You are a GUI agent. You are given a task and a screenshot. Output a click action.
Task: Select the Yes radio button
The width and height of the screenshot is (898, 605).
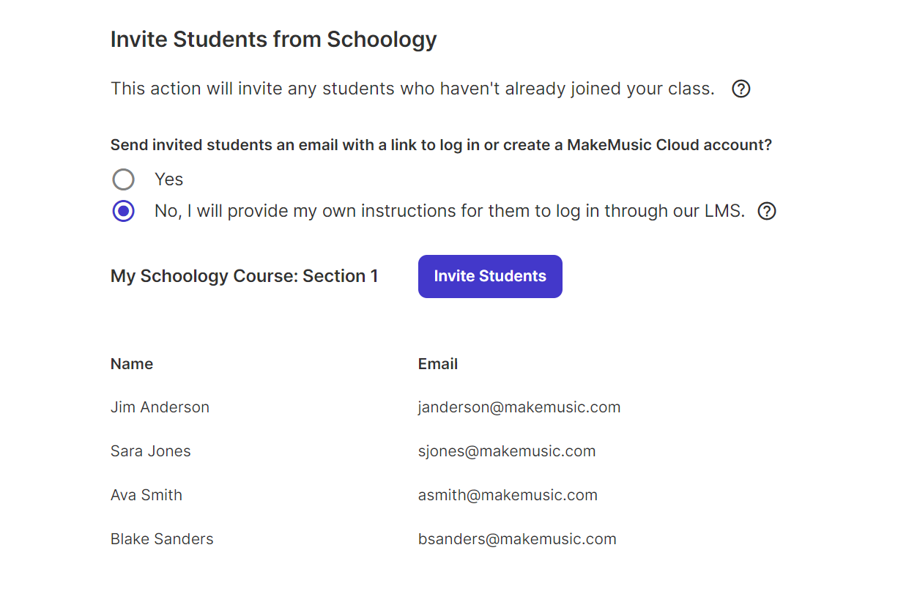click(123, 179)
